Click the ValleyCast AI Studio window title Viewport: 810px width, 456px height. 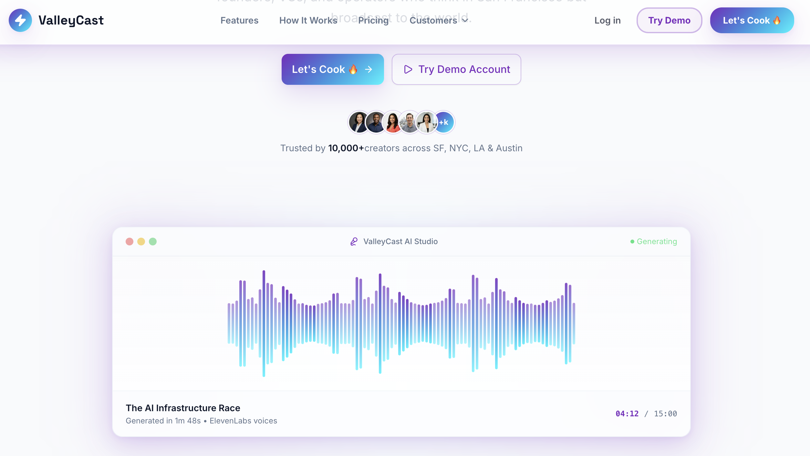pos(400,242)
